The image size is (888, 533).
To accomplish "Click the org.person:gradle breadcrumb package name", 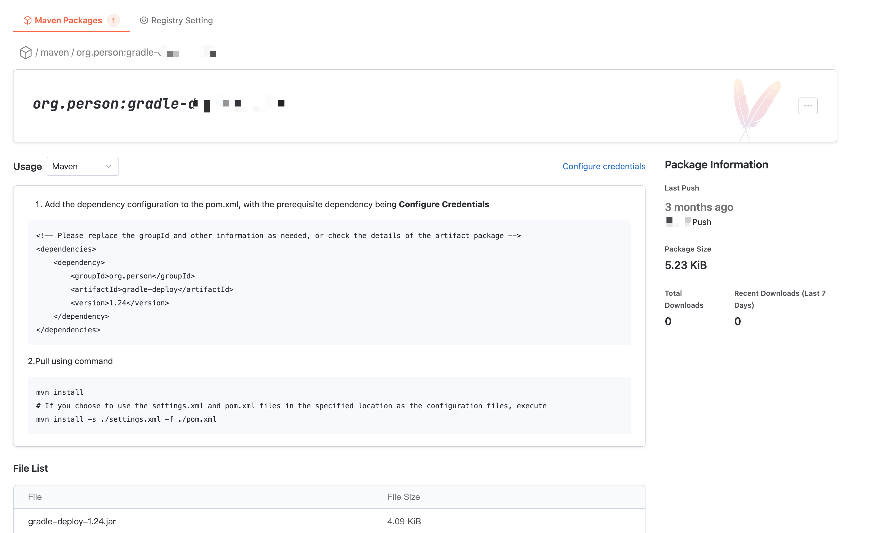I will 119,52.
